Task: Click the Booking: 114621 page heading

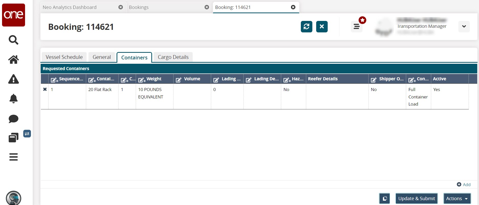Action: 81,27
